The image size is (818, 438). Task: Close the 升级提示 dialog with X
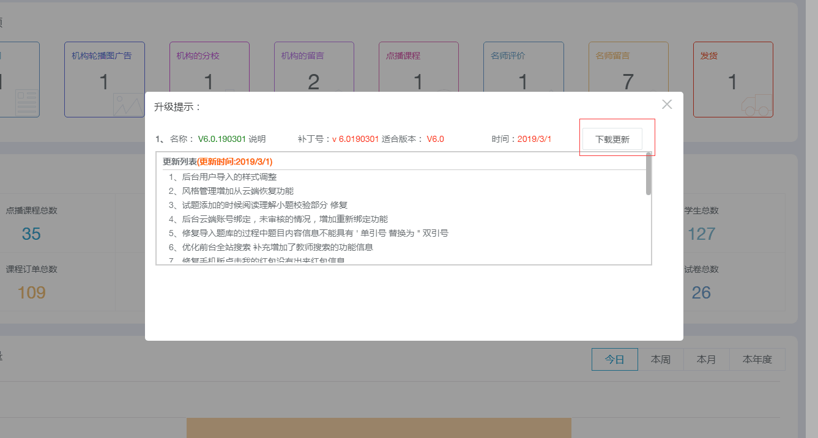click(667, 105)
